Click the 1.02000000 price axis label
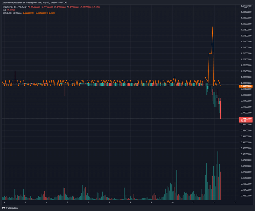 (x=246, y=24)
